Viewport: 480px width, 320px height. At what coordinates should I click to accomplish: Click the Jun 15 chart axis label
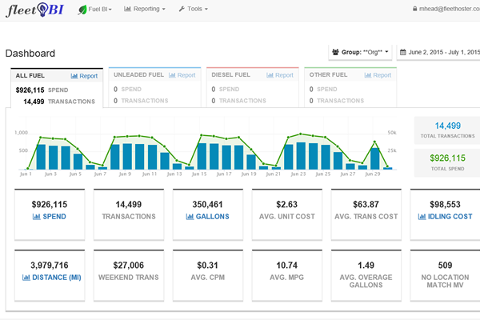click(x=199, y=174)
